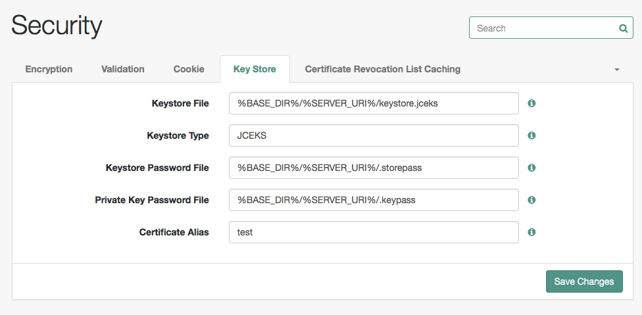The image size is (642, 315).
Task: Select the Key Store tab
Action: tap(255, 69)
